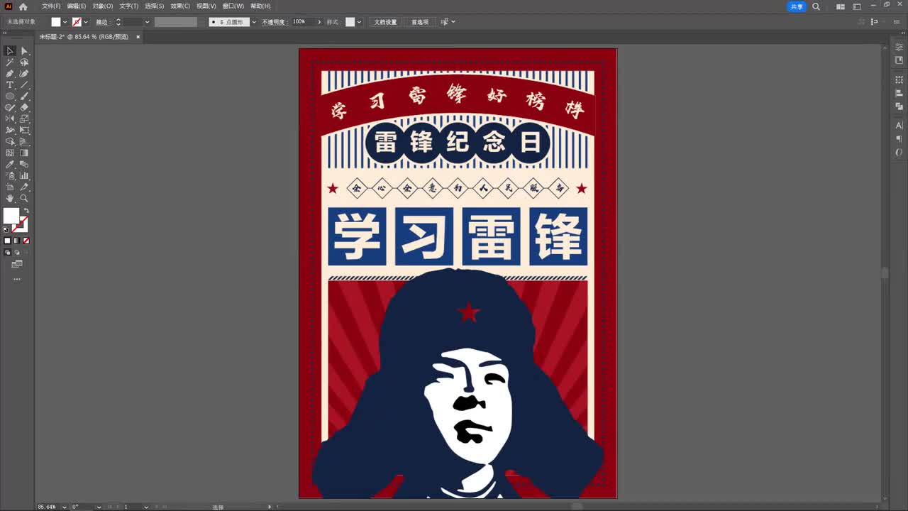The width and height of the screenshot is (908, 511).
Task: Select the Paintbrush tool
Action: point(24,97)
